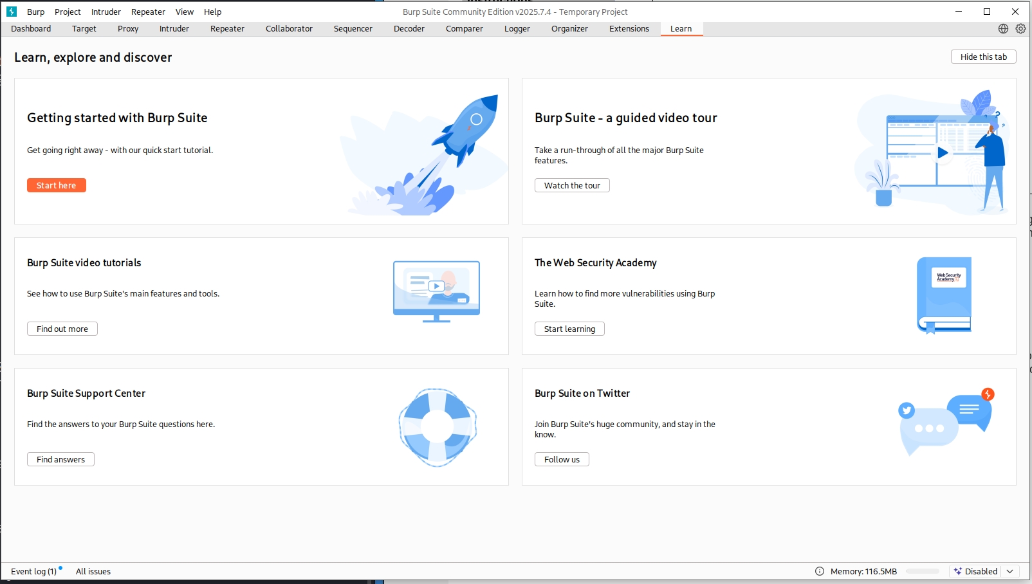Viewport: 1032px width, 584px height.
Task: Open All issues in status bar
Action: (93, 571)
